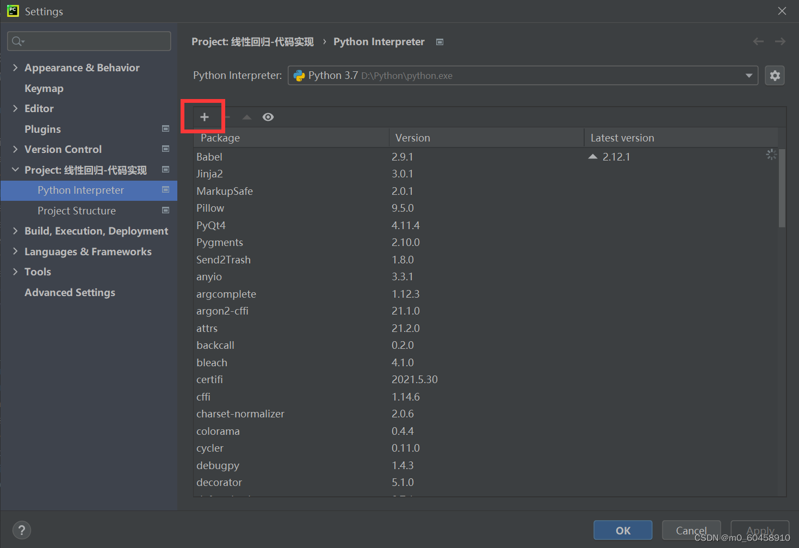Viewport: 799px width, 548px height.
Task: Select the Jinja2 package row
Action: (486, 174)
